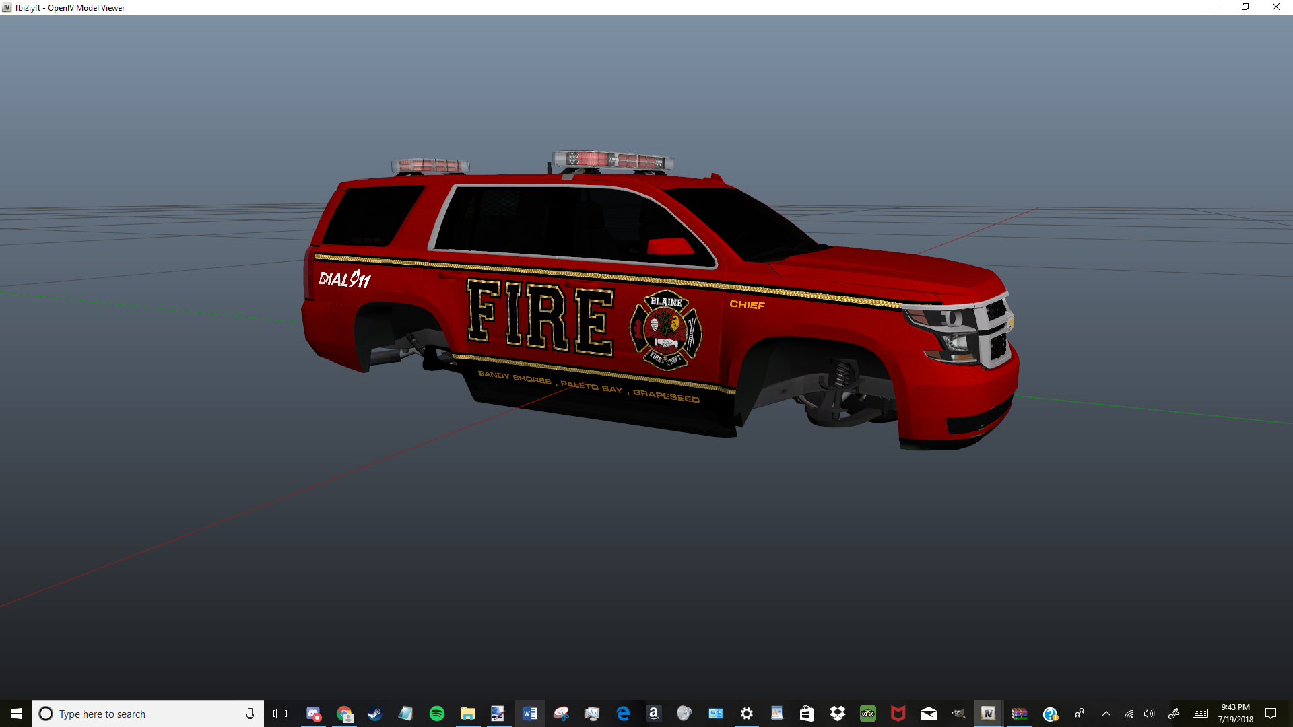Open File Explorer from the taskbar
This screenshot has width=1293, height=727.
click(x=468, y=714)
